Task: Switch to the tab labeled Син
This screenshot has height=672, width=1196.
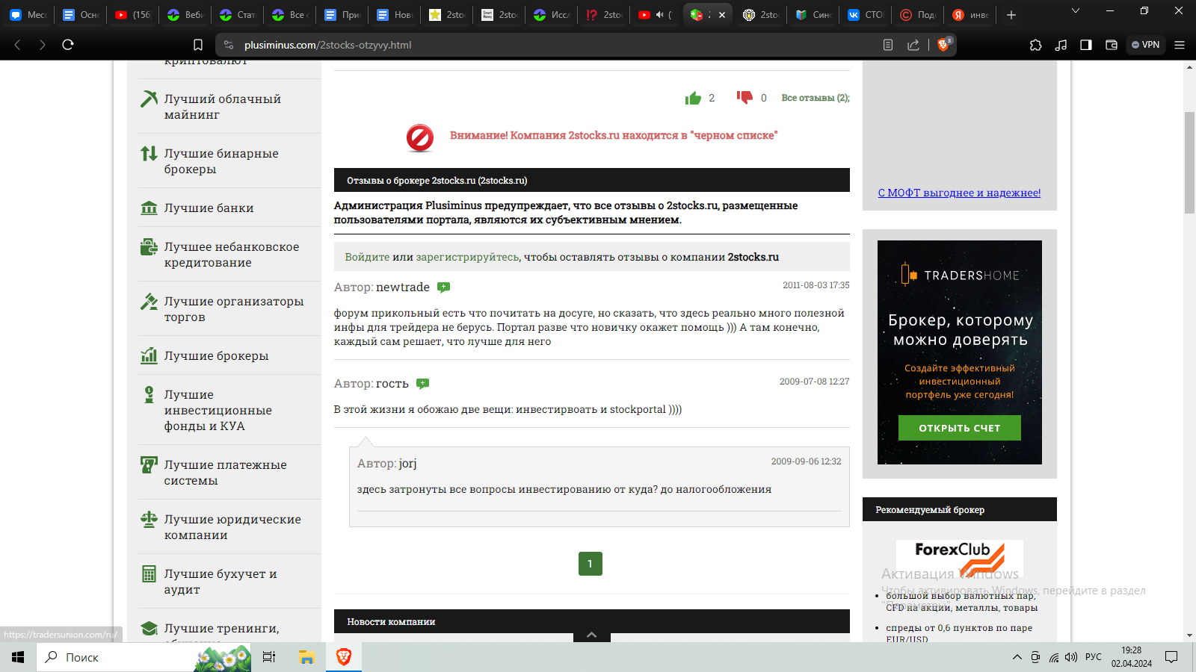Action: [x=813, y=15]
